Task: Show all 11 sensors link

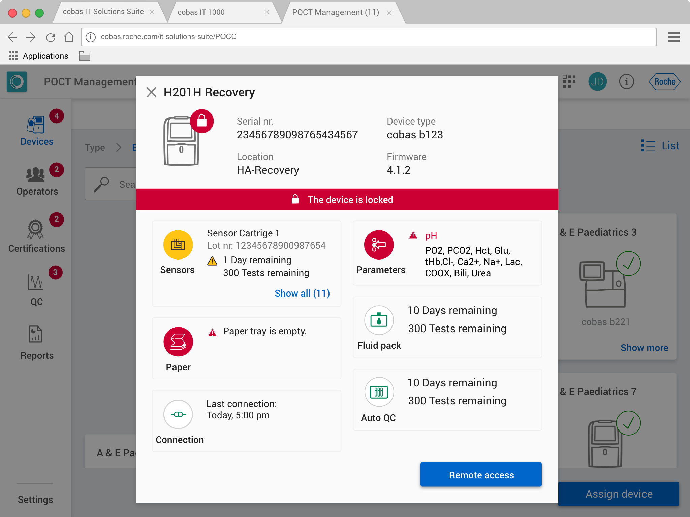Action: [302, 293]
